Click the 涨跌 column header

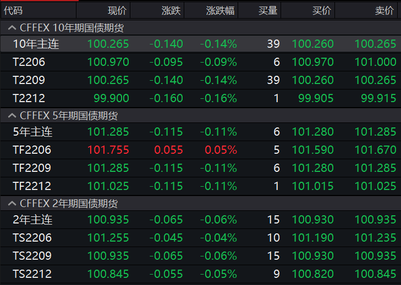coord(171,10)
